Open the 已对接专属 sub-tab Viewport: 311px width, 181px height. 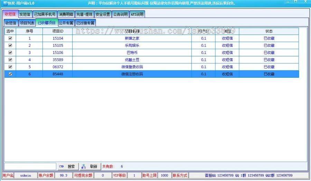85,23
